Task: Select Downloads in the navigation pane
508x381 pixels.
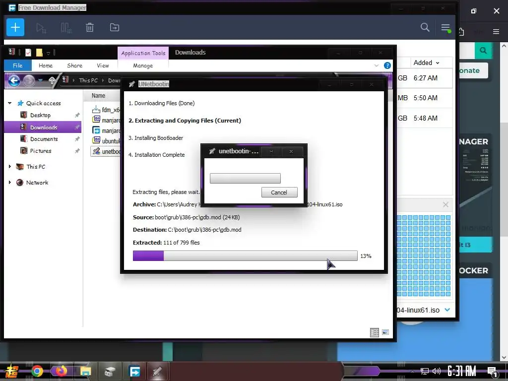Action: [44, 127]
